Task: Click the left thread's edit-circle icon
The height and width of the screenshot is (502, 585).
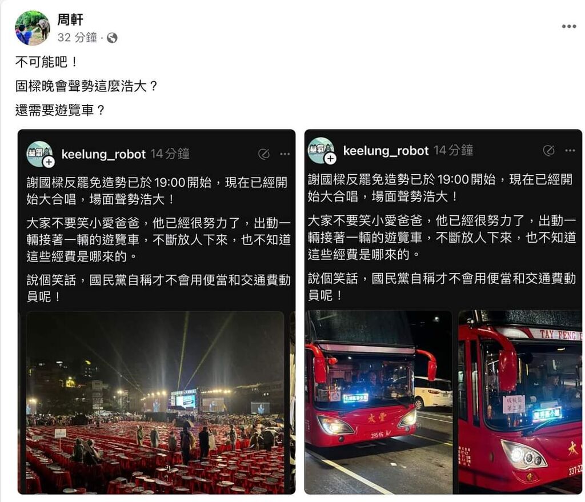Action: [264, 154]
